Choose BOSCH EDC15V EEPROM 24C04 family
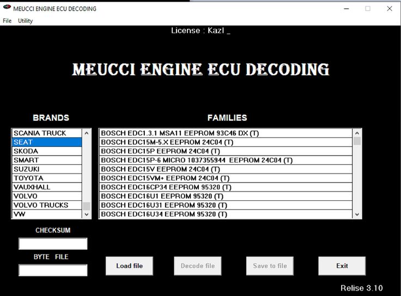 [x=226, y=169]
